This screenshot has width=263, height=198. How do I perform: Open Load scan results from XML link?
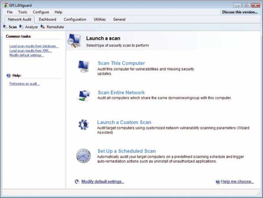click(30, 50)
